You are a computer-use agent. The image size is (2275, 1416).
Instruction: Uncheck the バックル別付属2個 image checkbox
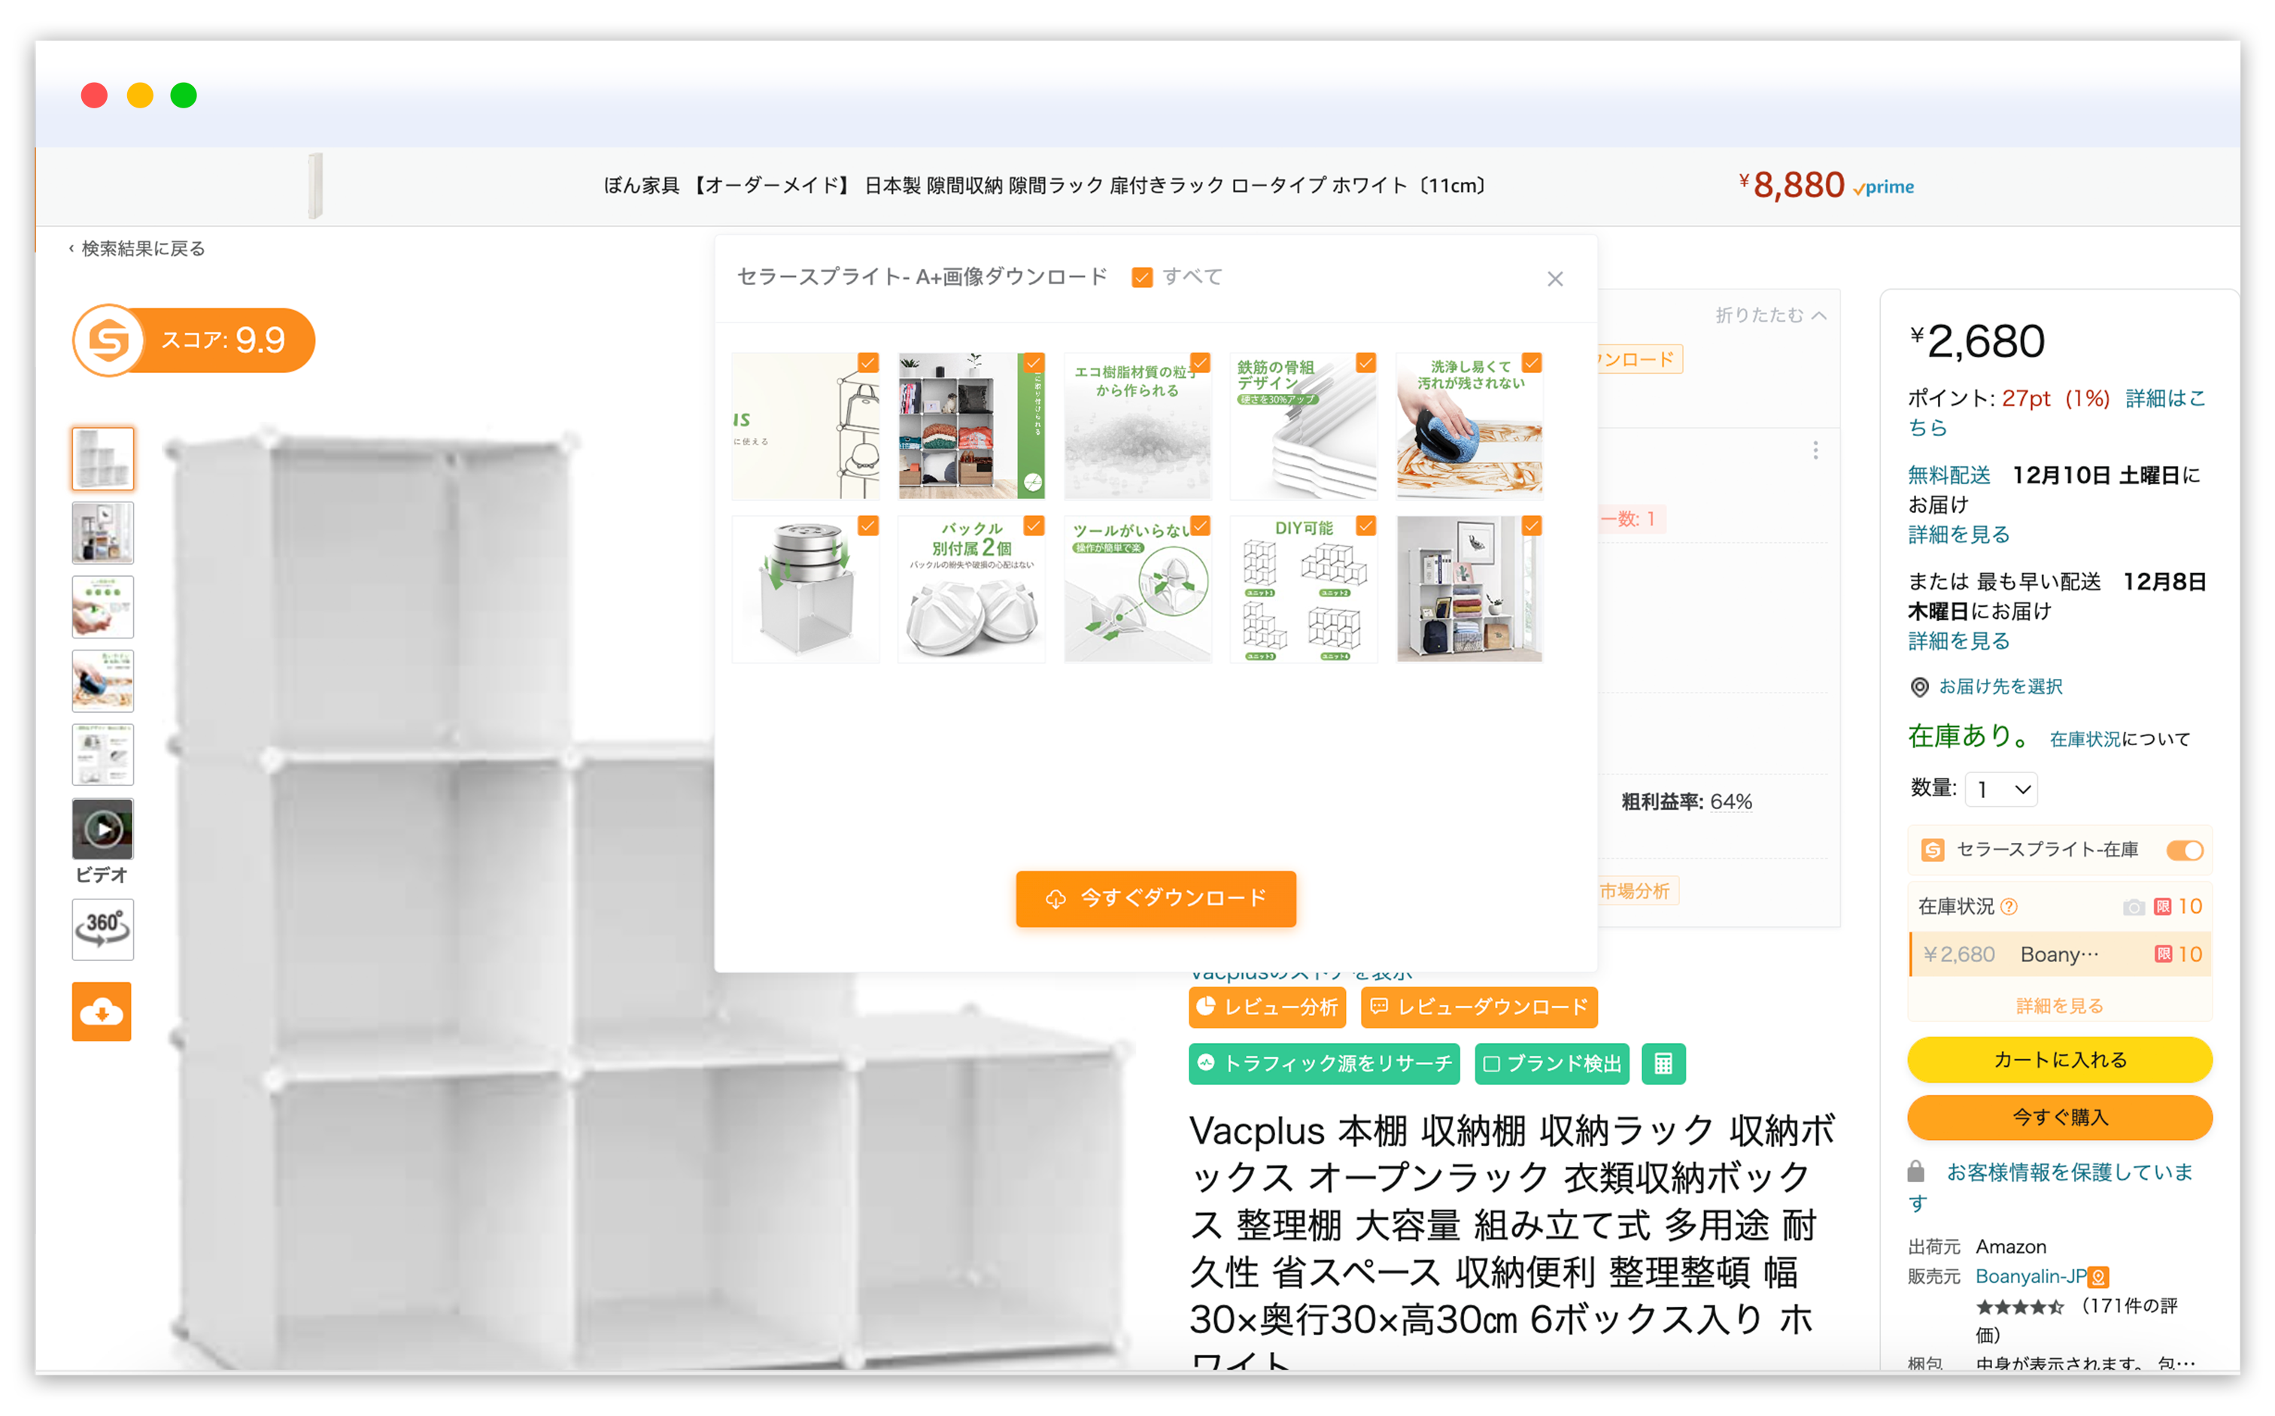1034,526
